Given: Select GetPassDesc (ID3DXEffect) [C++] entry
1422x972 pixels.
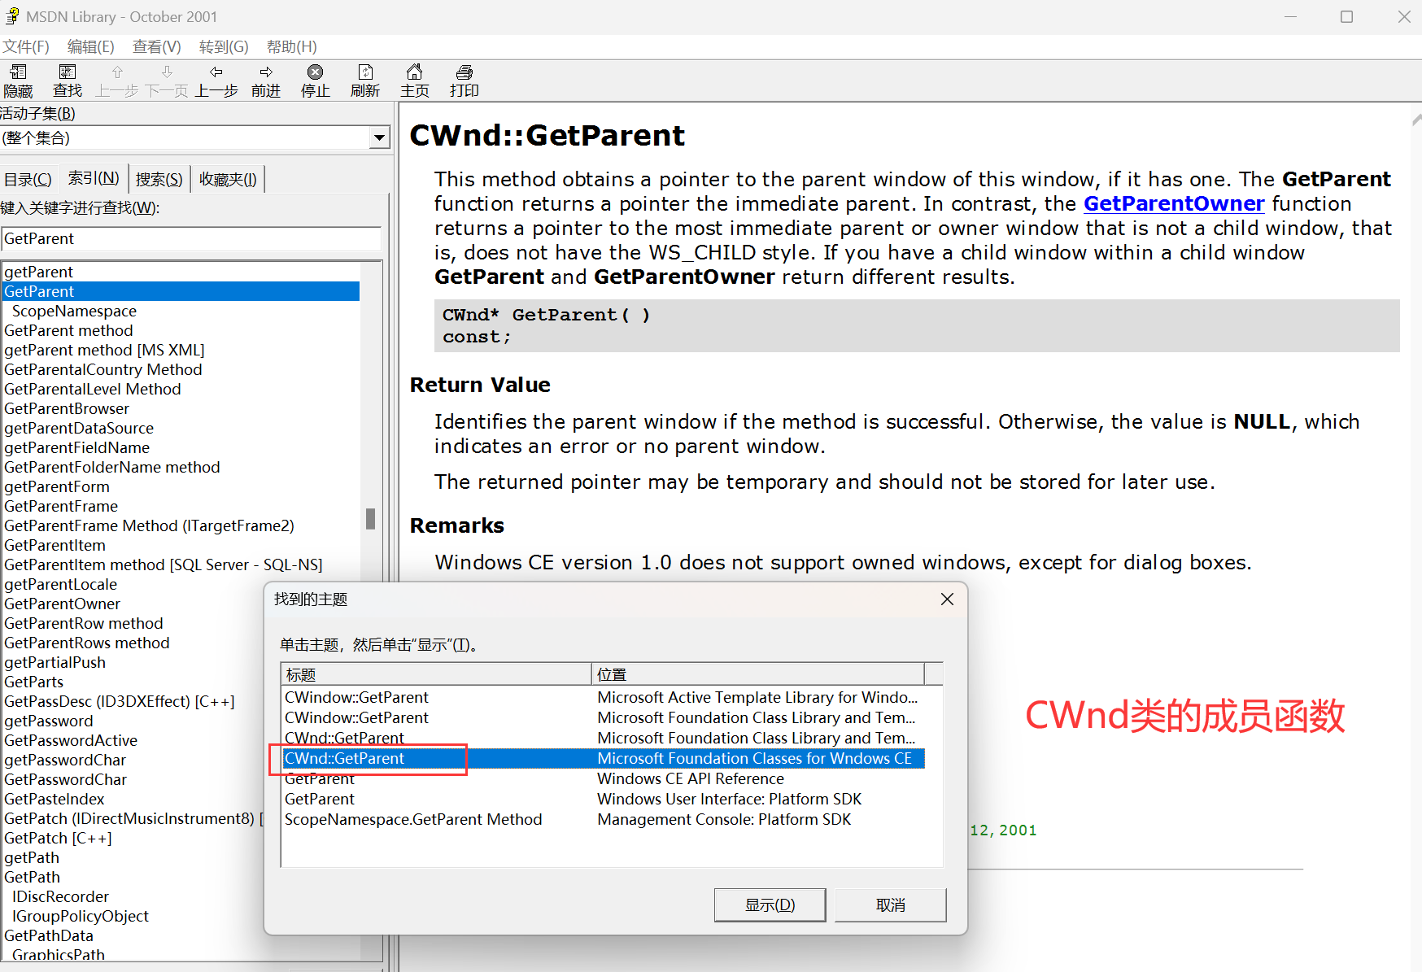Looking at the screenshot, I should (120, 701).
